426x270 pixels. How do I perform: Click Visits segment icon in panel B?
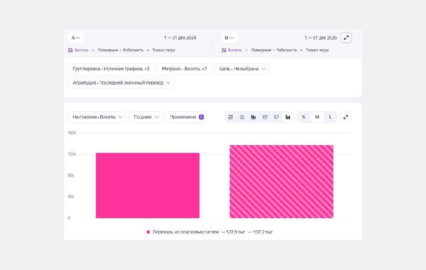point(224,50)
